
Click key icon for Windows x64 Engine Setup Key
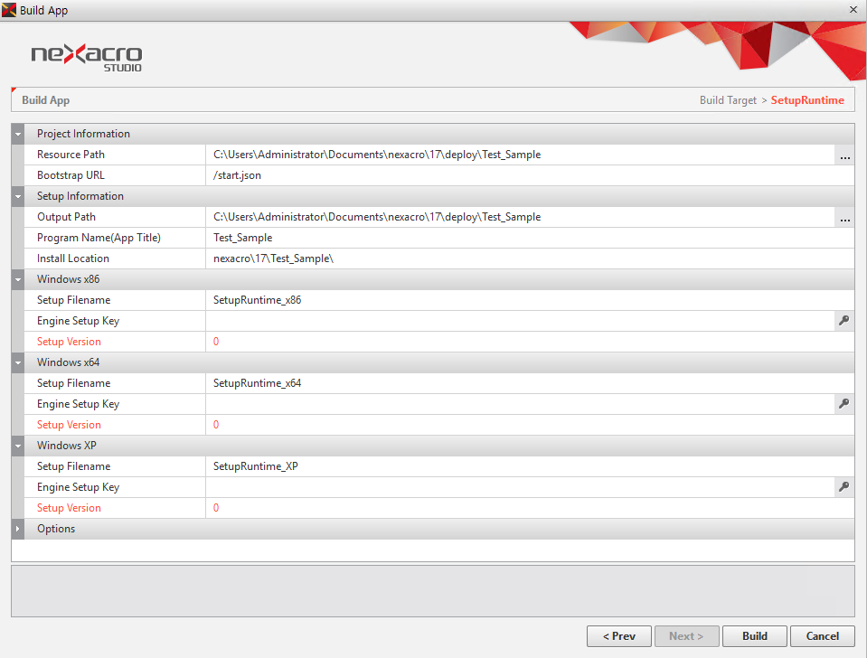click(844, 404)
